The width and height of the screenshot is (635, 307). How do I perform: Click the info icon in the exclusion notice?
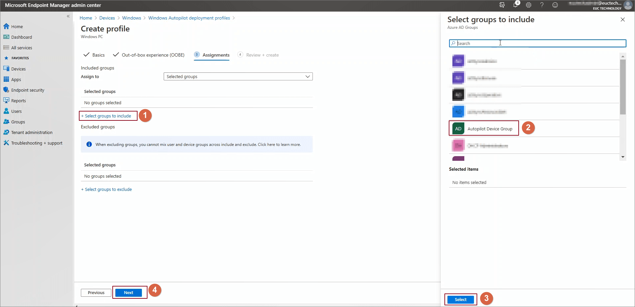(x=89, y=144)
